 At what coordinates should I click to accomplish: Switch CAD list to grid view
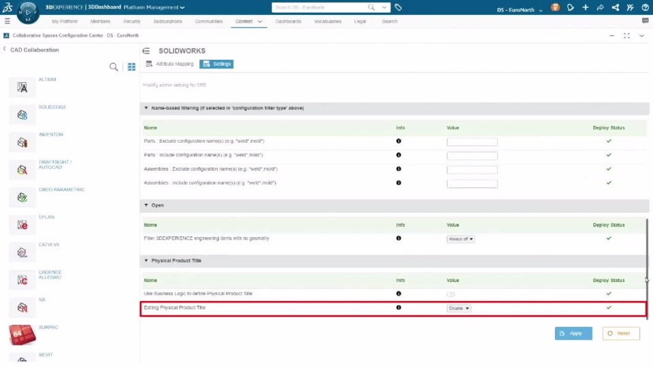tap(131, 67)
